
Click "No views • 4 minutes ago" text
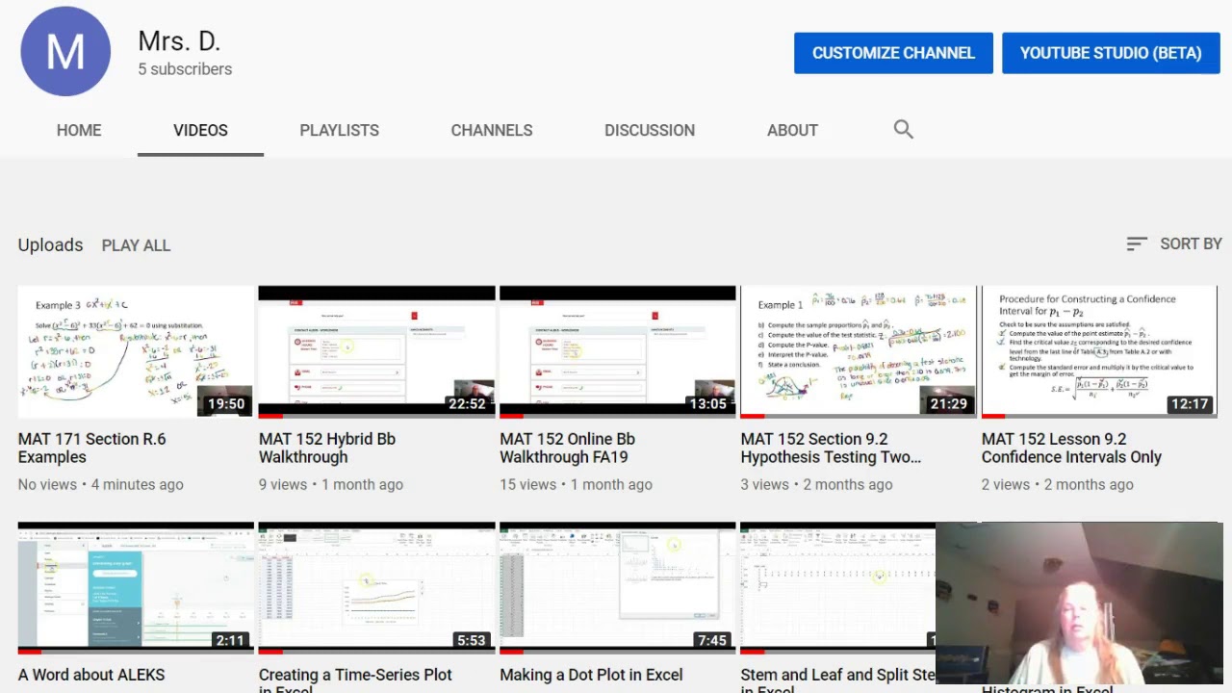click(x=100, y=484)
